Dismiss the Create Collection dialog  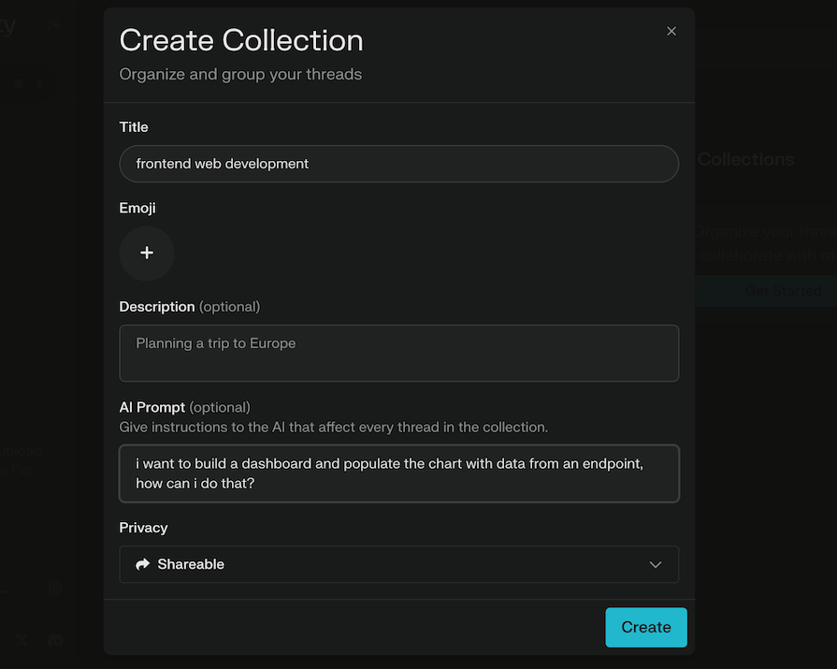pyautogui.click(x=671, y=31)
